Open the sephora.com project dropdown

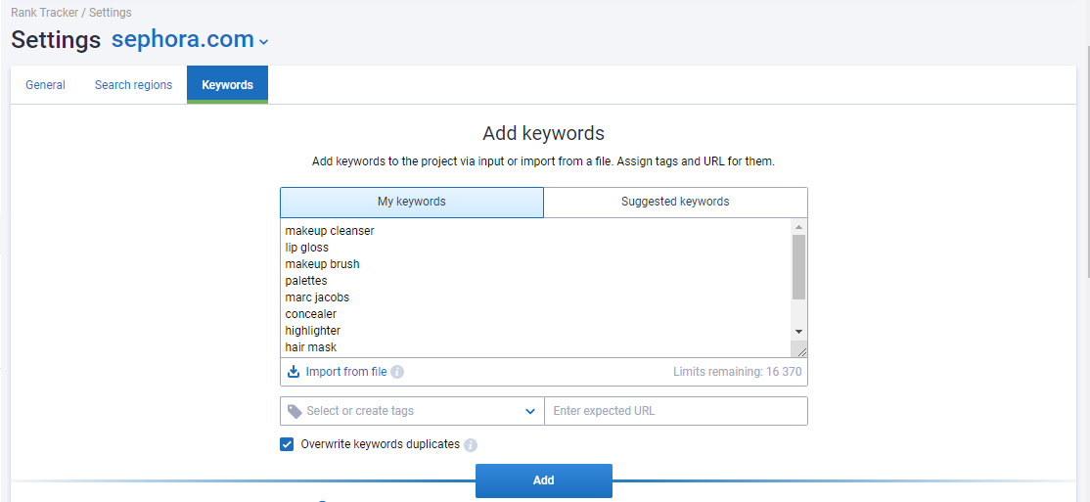pyautogui.click(x=190, y=39)
